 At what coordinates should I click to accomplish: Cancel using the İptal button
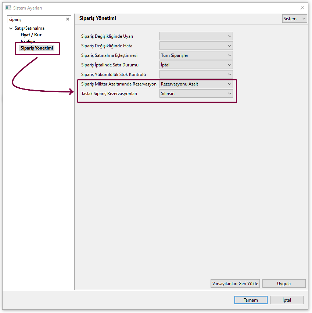287,300
